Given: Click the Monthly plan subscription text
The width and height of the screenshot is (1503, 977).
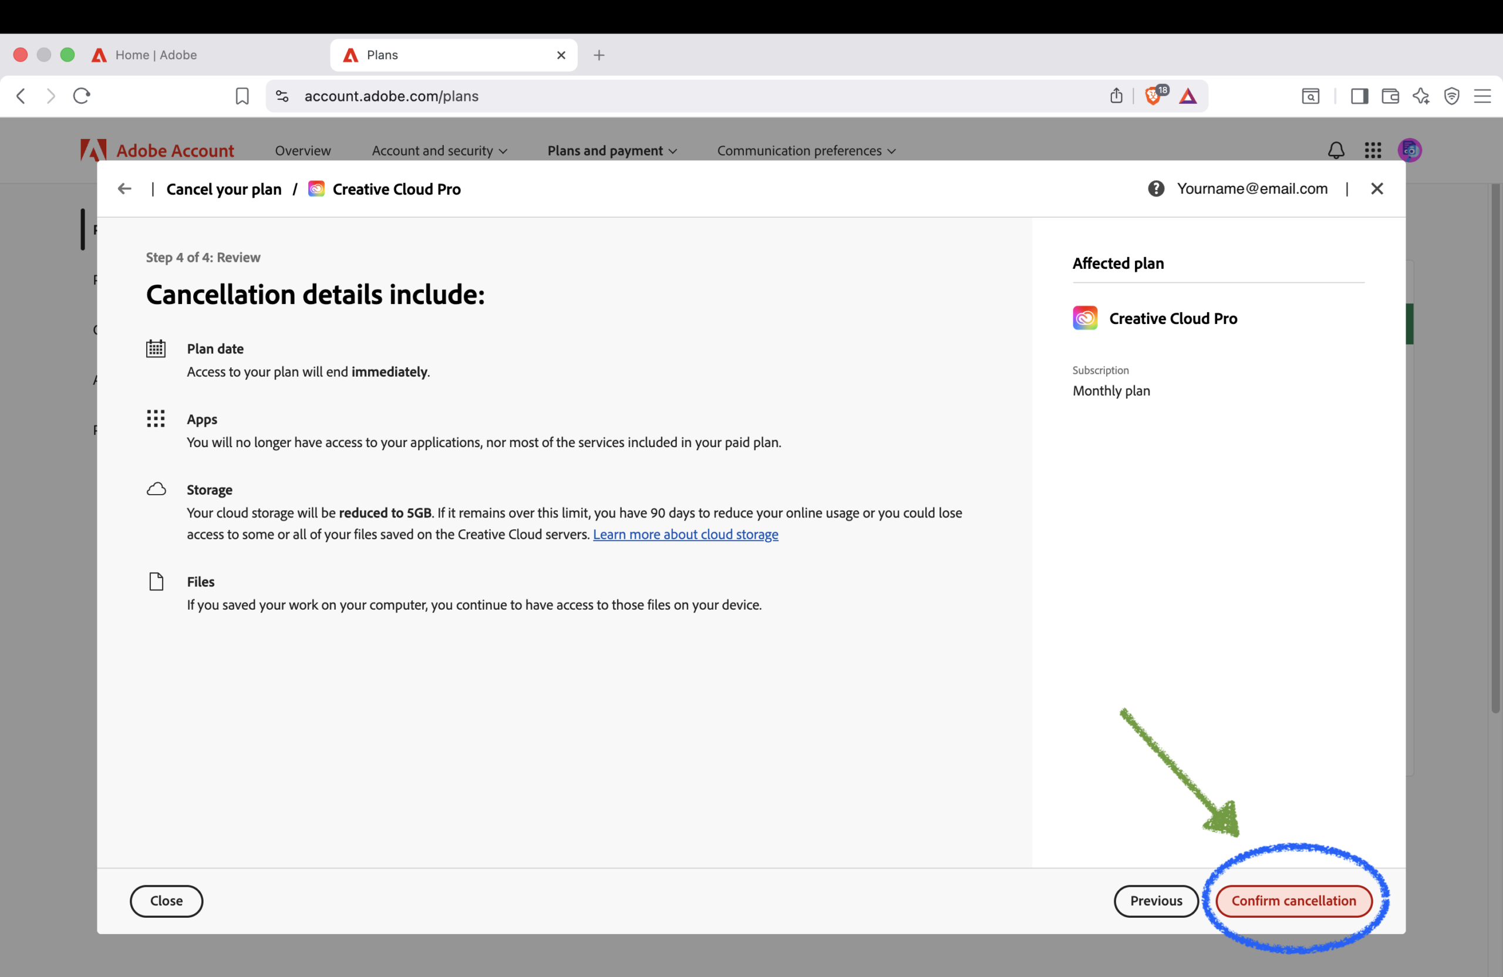Looking at the screenshot, I should (x=1111, y=391).
